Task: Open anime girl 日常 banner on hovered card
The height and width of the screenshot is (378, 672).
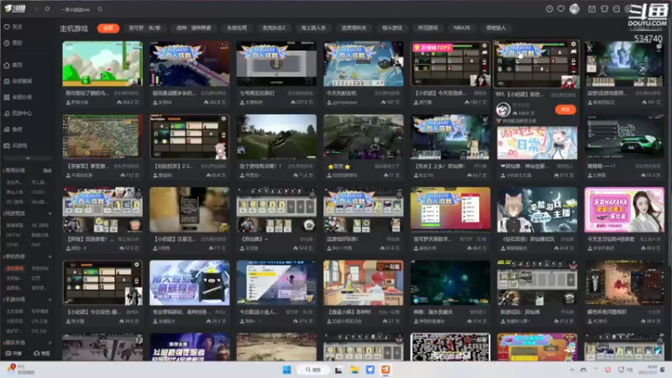Action: click(537, 143)
